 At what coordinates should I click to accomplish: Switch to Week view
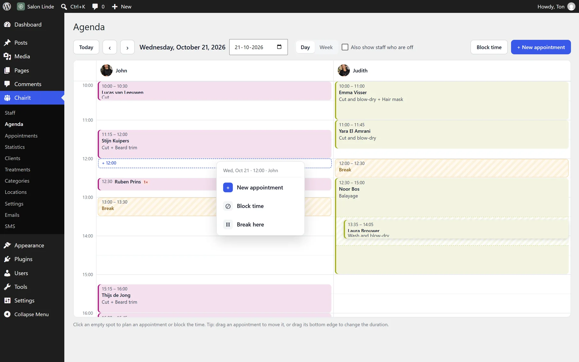point(326,47)
